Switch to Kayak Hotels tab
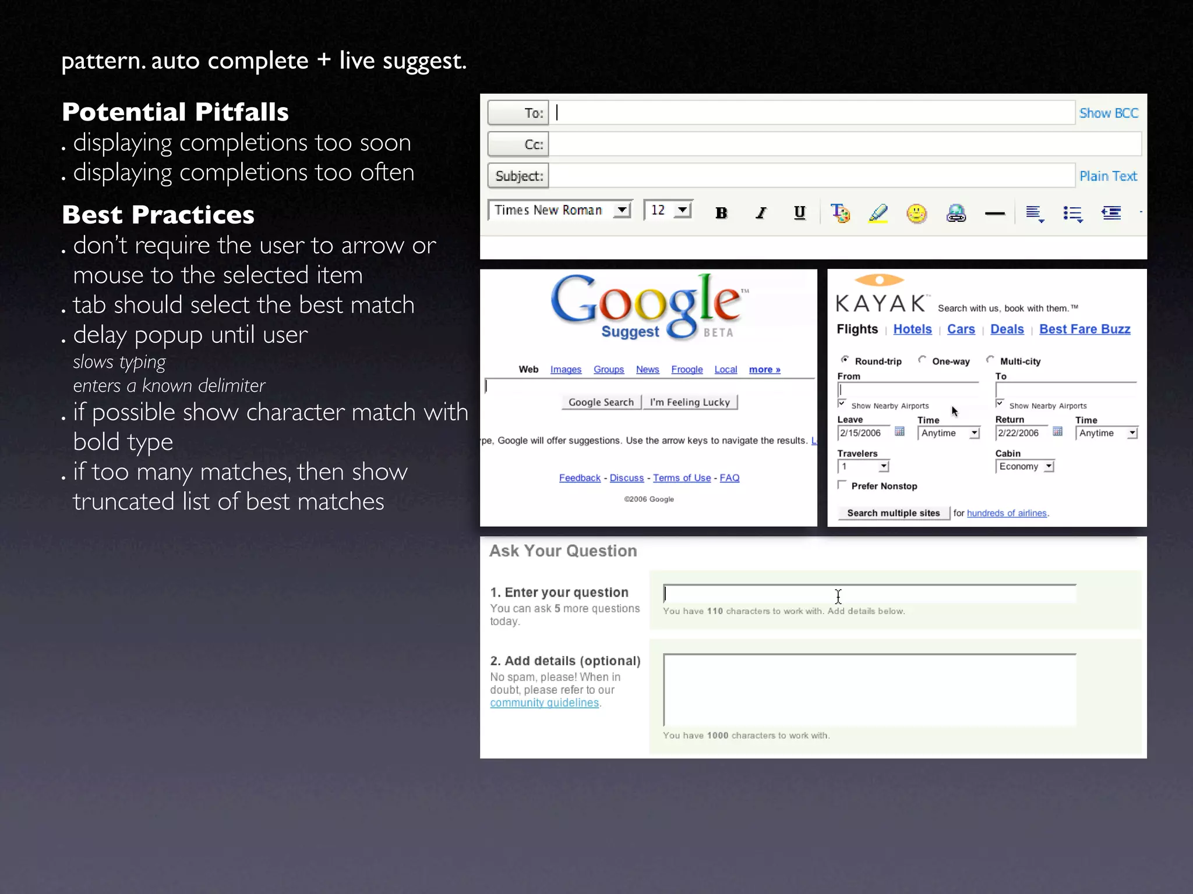The height and width of the screenshot is (894, 1193). [x=912, y=329]
